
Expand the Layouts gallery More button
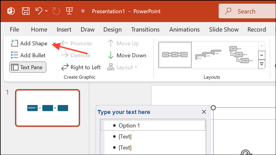(x=262, y=64)
